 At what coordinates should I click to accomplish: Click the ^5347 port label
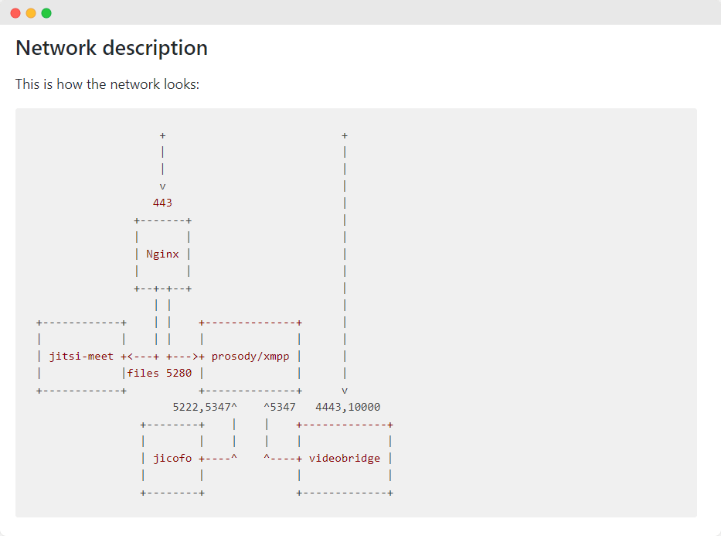click(x=280, y=407)
